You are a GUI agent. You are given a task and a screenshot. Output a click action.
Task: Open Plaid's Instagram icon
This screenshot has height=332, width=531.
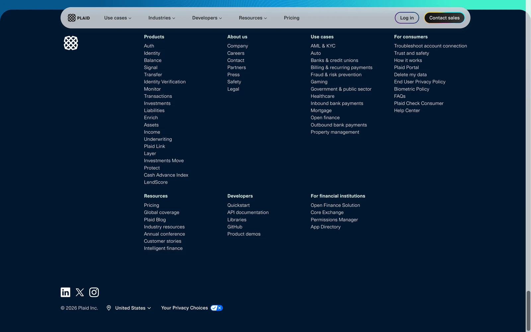[x=94, y=292]
